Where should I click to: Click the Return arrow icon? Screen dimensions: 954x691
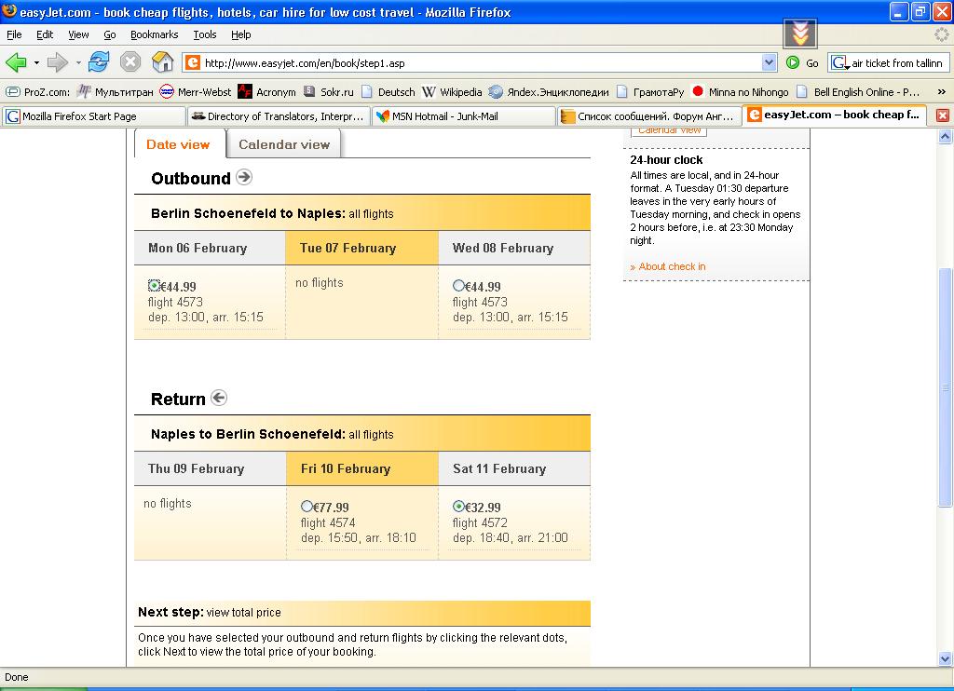coord(219,398)
